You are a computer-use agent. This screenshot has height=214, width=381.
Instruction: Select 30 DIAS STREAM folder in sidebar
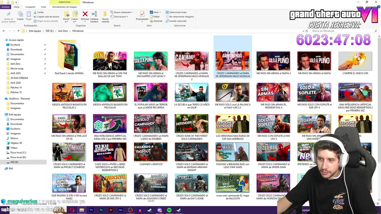19,78
